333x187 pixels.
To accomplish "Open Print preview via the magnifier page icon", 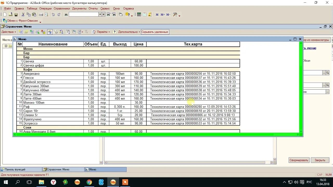I will tap(46, 15).
